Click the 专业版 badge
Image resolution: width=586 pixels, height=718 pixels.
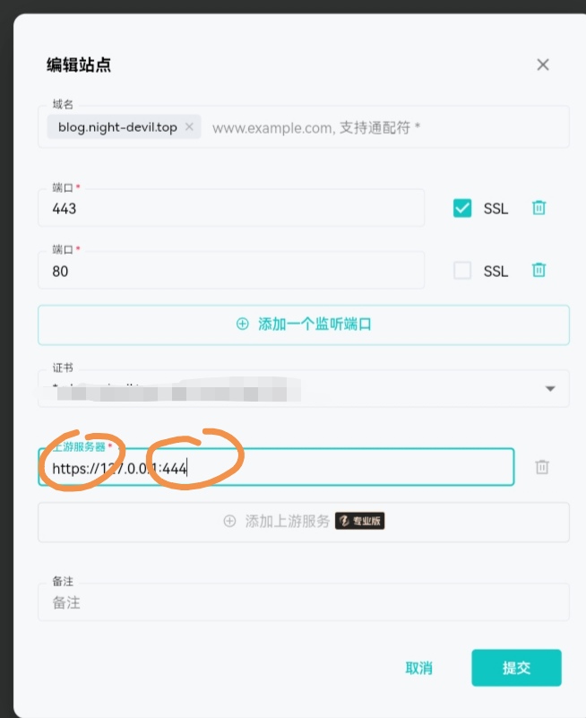tap(360, 521)
